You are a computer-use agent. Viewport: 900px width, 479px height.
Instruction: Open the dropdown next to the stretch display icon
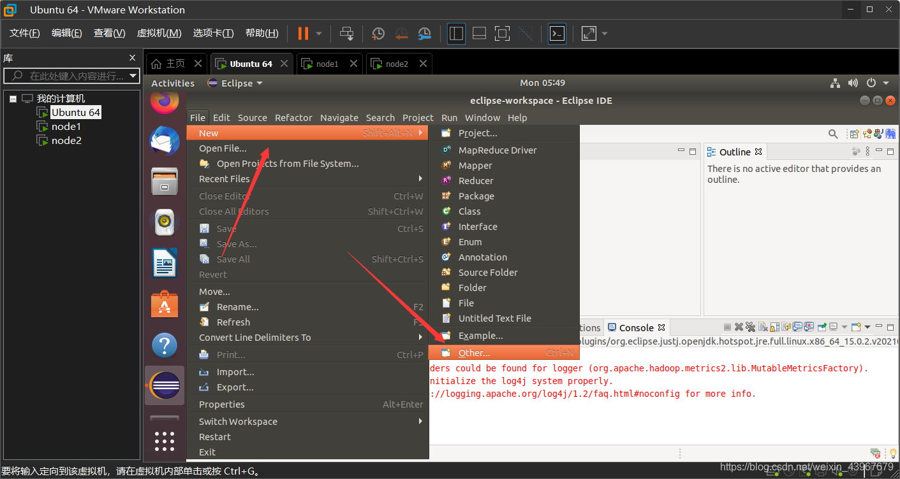604,33
